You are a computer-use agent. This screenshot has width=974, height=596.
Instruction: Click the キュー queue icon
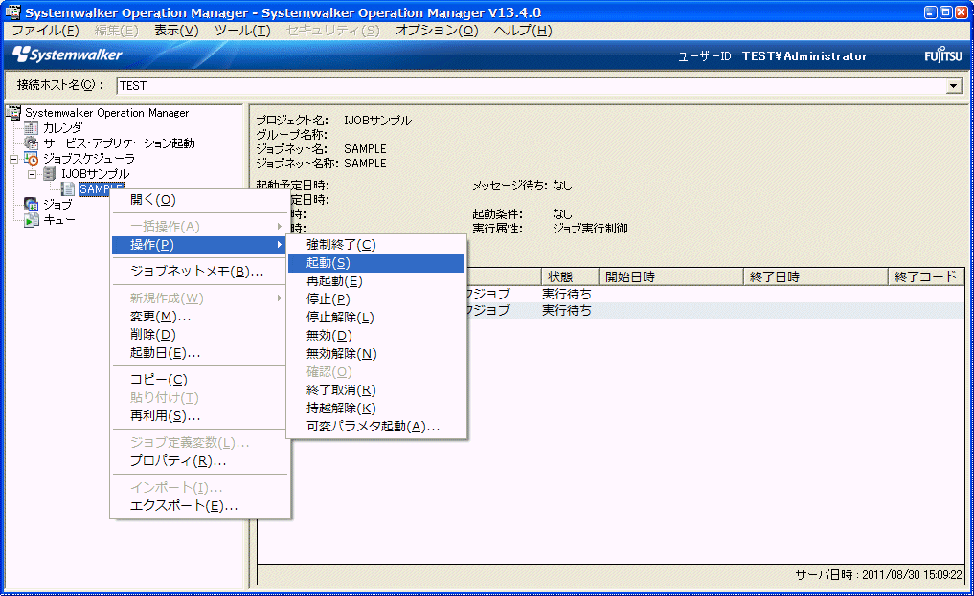tap(31, 220)
